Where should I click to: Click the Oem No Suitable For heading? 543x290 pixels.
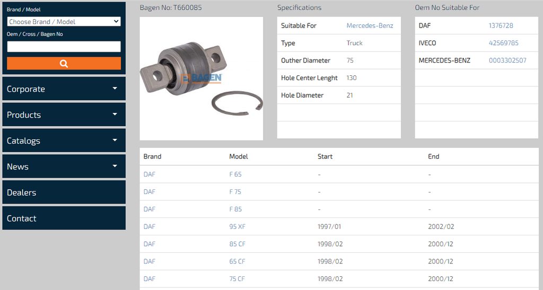447,7
